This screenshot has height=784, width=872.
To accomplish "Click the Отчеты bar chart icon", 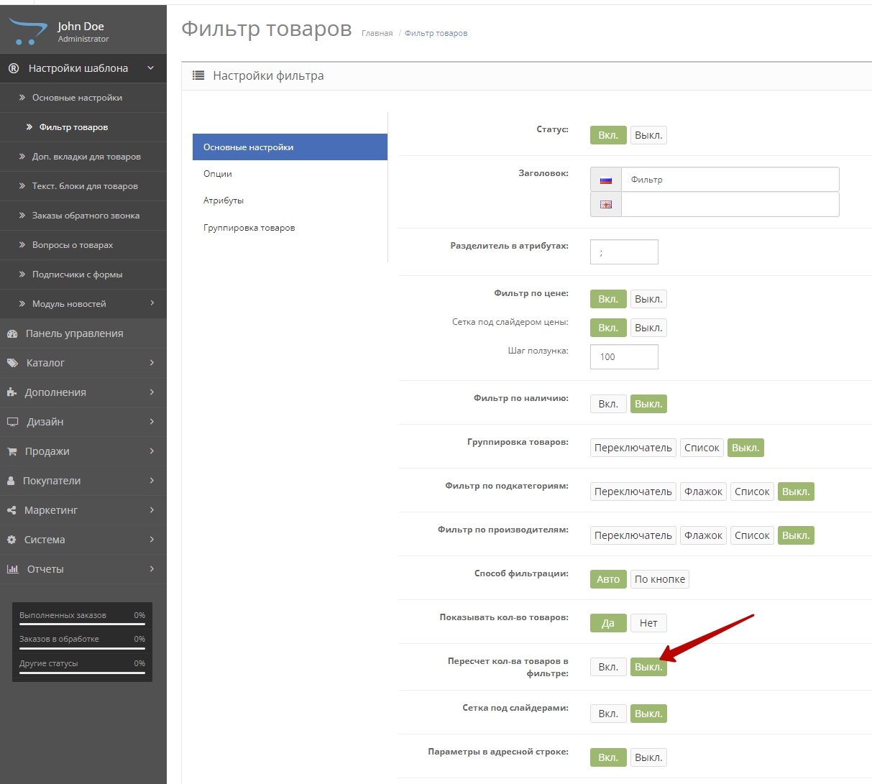I will click(x=12, y=569).
